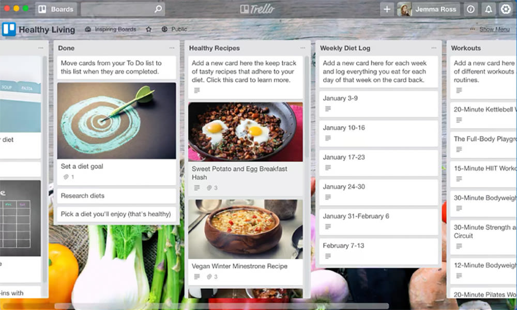Open January 31-February 6 card

[x=378, y=222]
